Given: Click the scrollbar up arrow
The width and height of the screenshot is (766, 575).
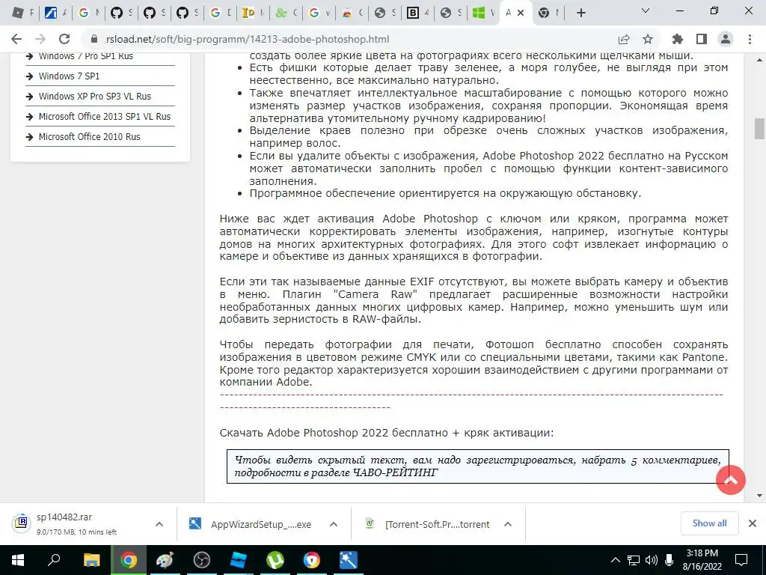Looking at the screenshot, I should click(759, 60).
